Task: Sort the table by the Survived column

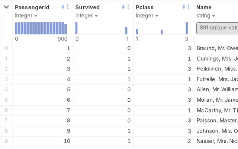Action: [x=123, y=7]
